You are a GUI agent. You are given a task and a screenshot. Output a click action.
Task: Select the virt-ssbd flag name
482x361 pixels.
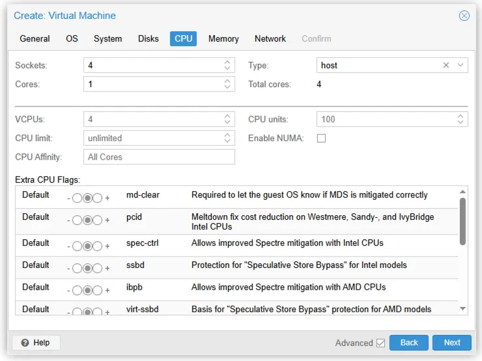click(143, 309)
